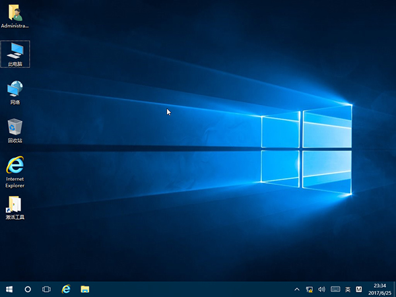The image size is (396, 297).
Task: Open Task View from the taskbar
Action: tap(46, 289)
